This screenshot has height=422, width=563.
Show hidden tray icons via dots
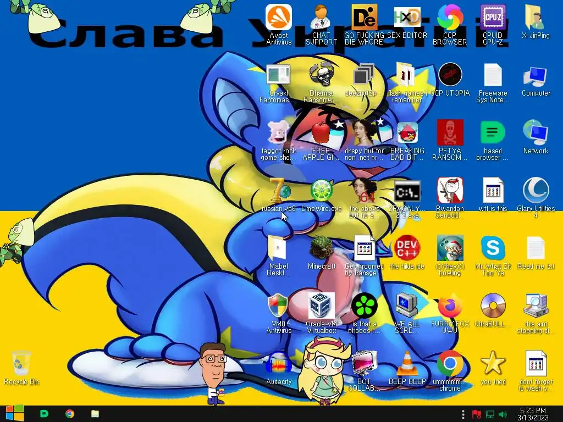(x=463, y=414)
